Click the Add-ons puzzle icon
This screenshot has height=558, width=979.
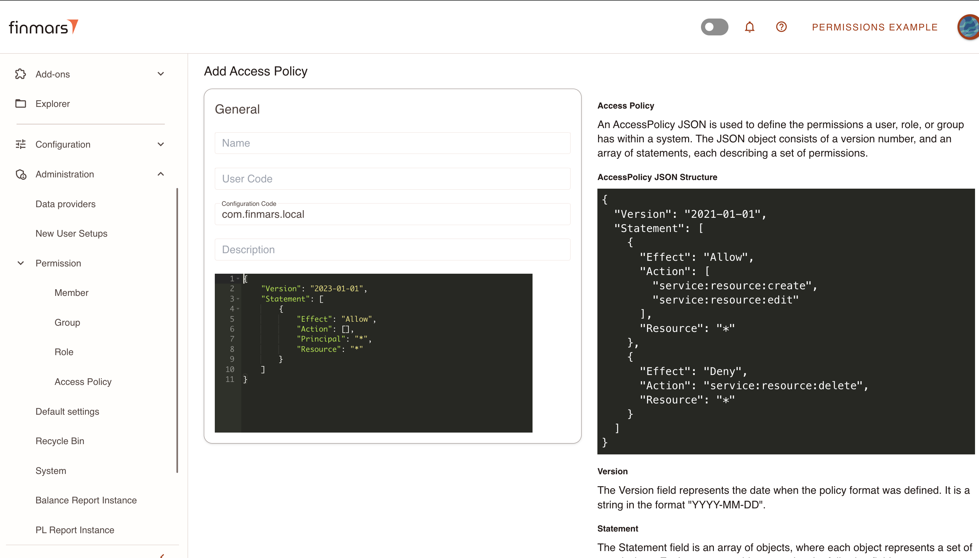click(21, 74)
